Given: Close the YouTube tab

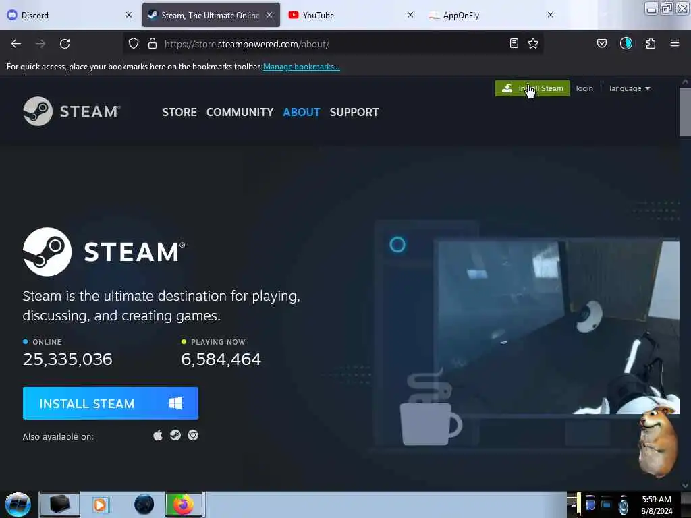Looking at the screenshot, I should click(x=410, y=15).
